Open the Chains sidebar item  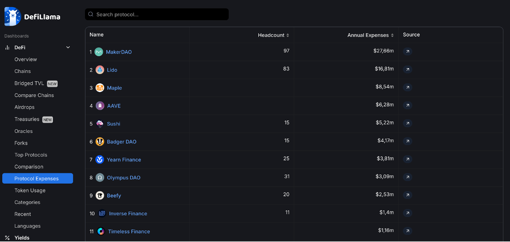(x=22, y=71)
